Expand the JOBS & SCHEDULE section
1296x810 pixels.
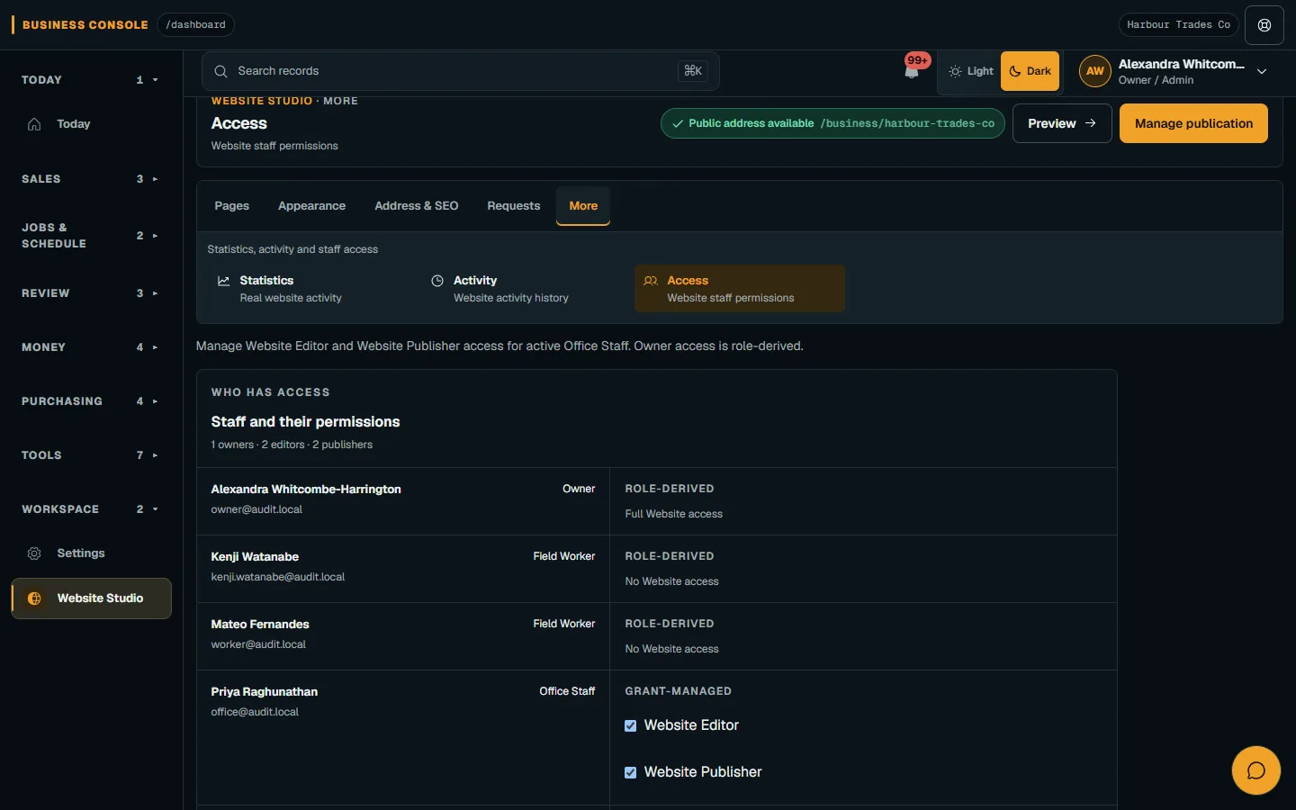pos(91,236)
